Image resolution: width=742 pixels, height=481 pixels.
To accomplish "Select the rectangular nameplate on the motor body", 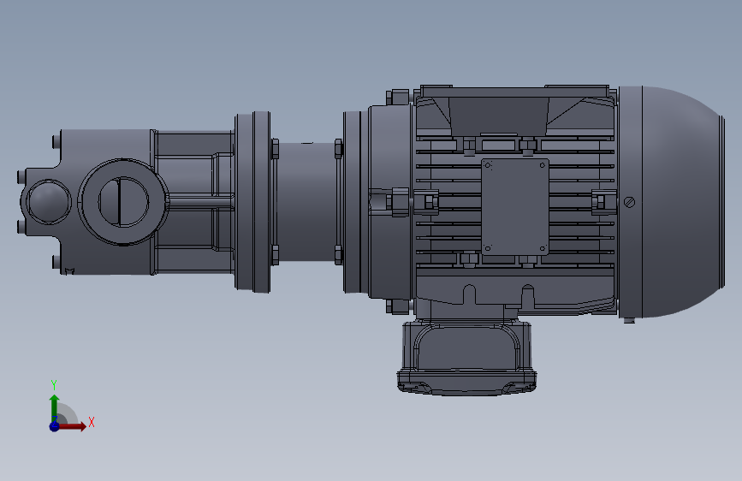I will pyautogui.click(x=515, y=207).
